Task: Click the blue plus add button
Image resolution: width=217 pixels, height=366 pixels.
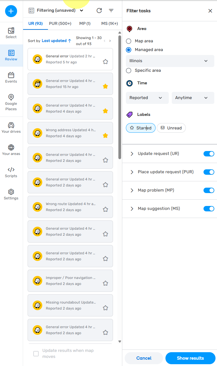Action: (11, 11)
